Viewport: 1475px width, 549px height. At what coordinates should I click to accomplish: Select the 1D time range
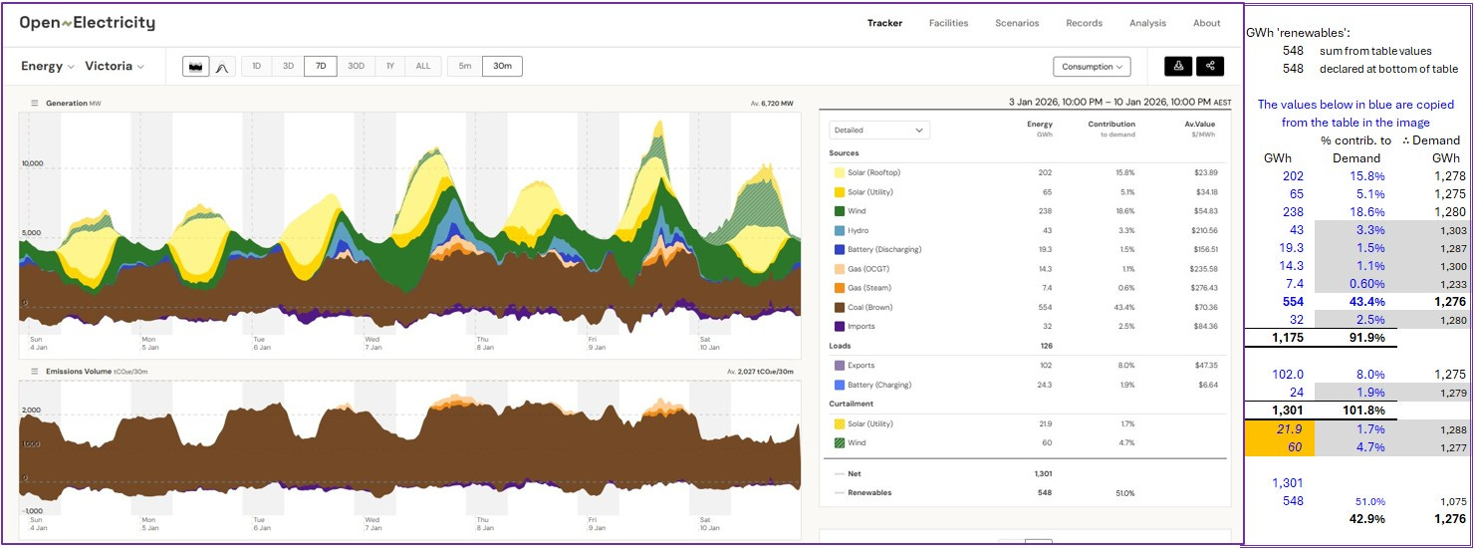tap(256, 67)
